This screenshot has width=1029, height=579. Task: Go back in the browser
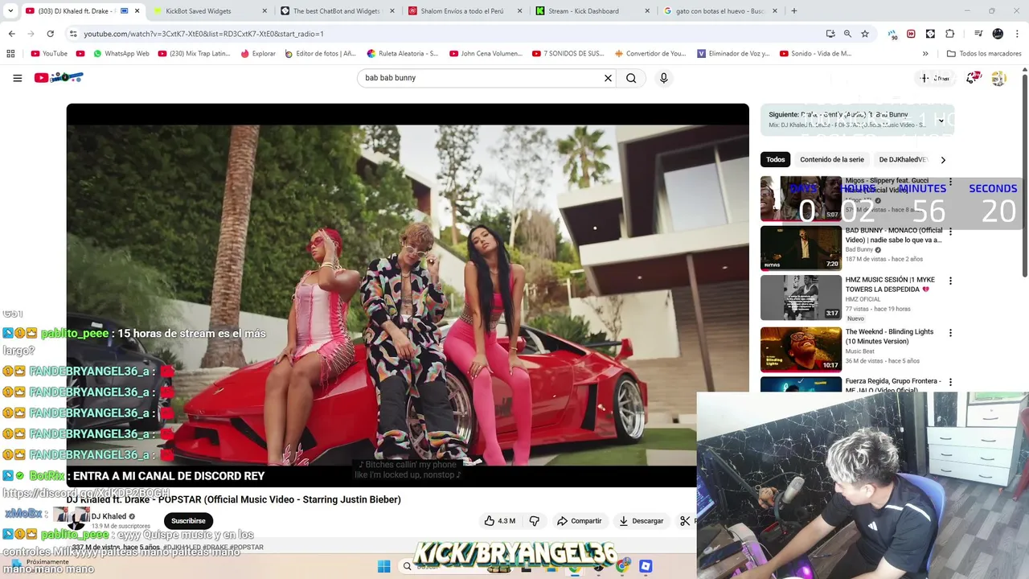coord(11,34)
